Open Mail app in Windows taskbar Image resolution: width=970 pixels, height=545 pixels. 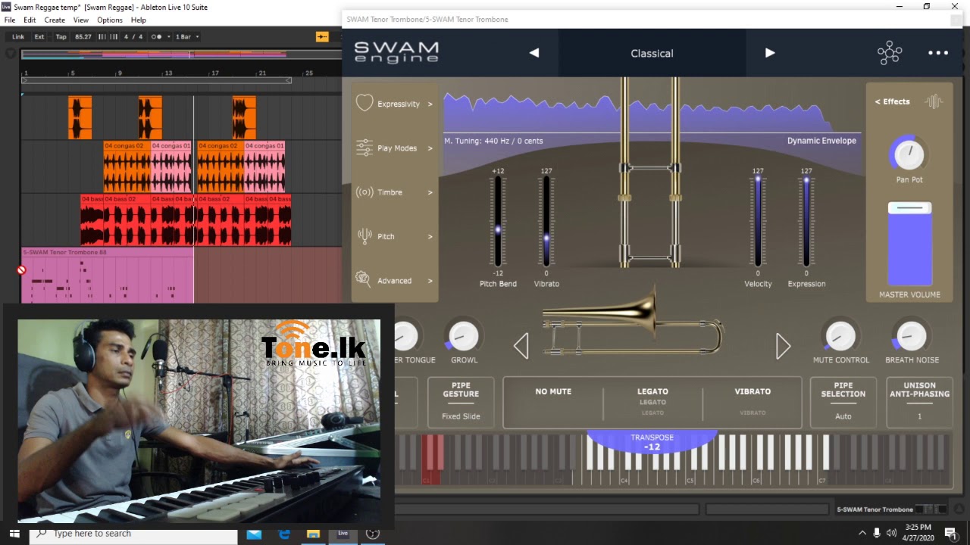tap(254, 534)
